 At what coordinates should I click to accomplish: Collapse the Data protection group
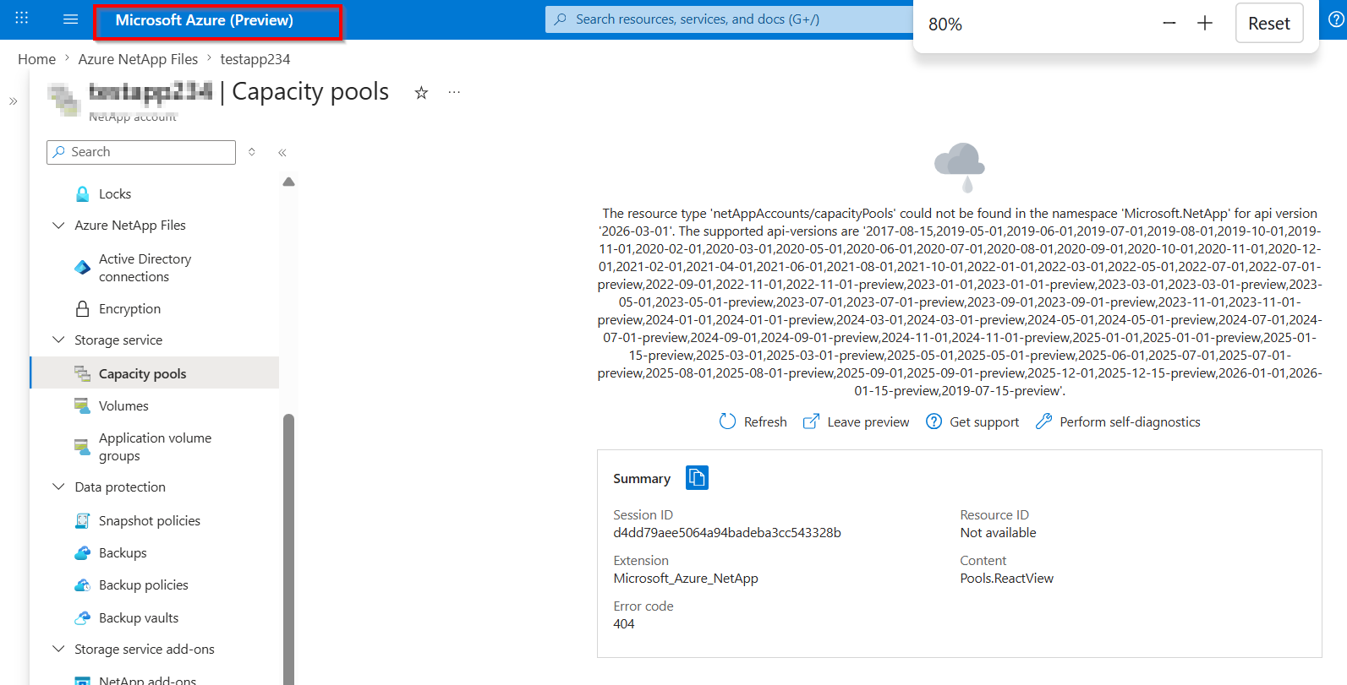pos(58,487)
